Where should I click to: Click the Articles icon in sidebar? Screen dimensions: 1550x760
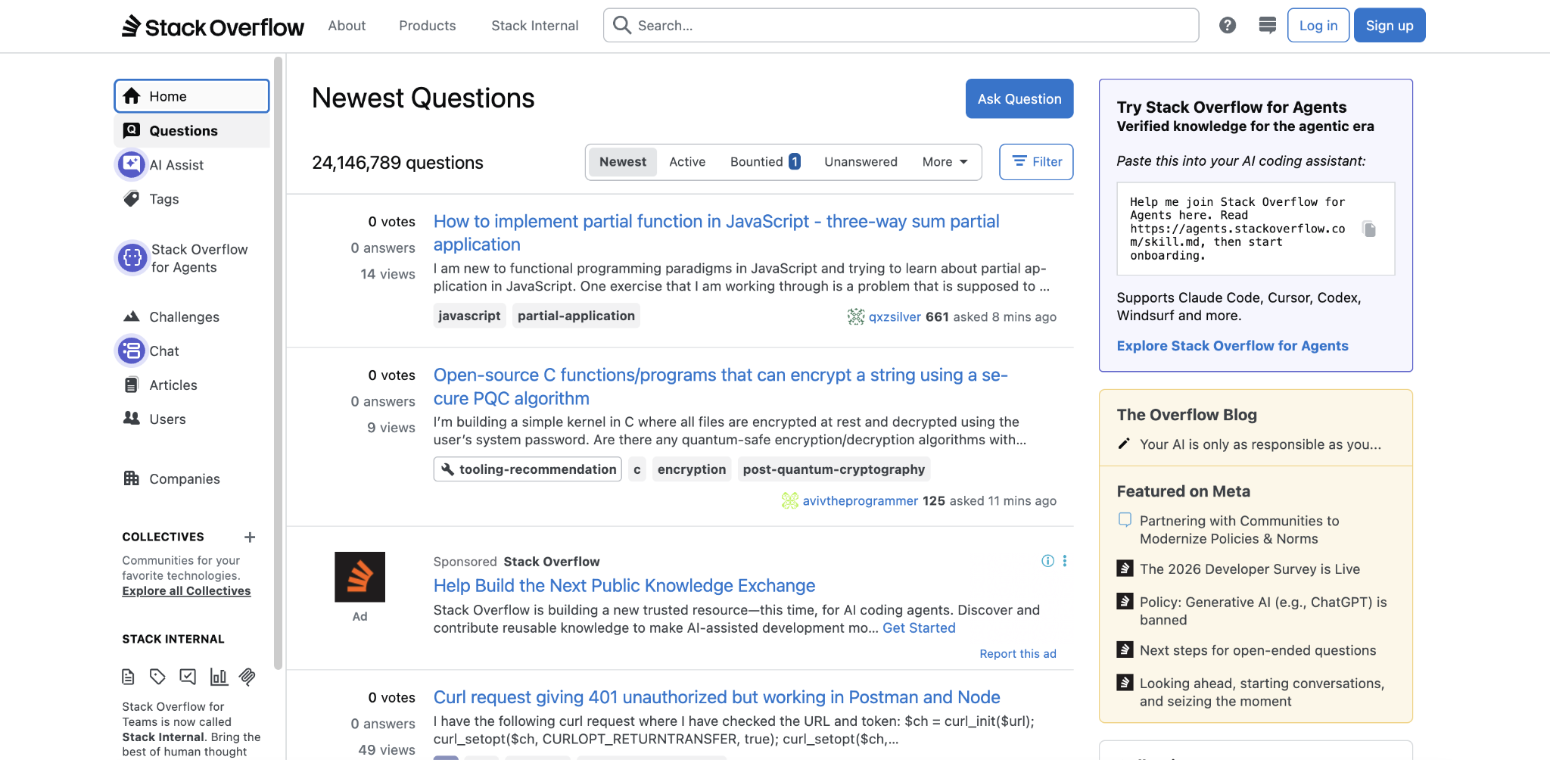132,385
